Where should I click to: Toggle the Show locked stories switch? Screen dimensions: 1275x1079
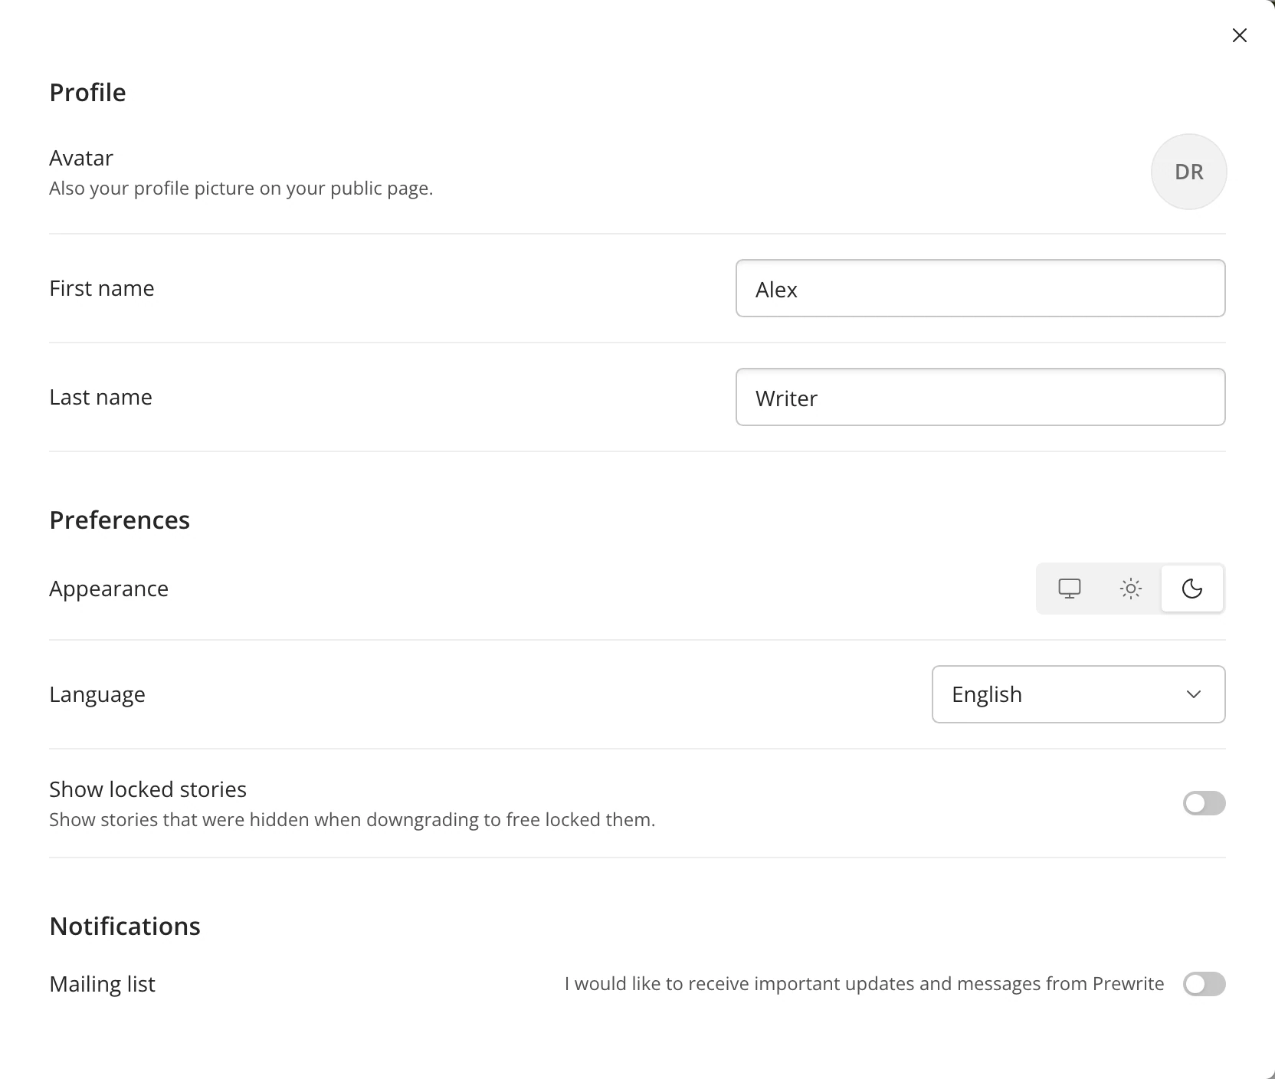[x=1205, y=803]
